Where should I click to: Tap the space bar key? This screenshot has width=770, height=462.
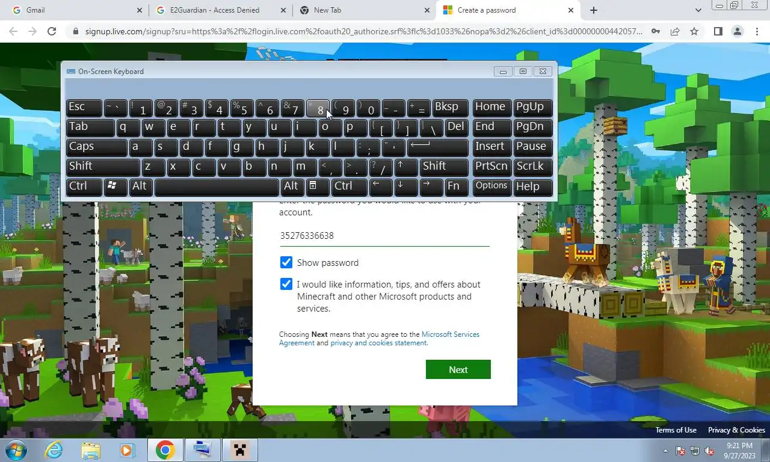pyautogui.click(x=217, y=187)
